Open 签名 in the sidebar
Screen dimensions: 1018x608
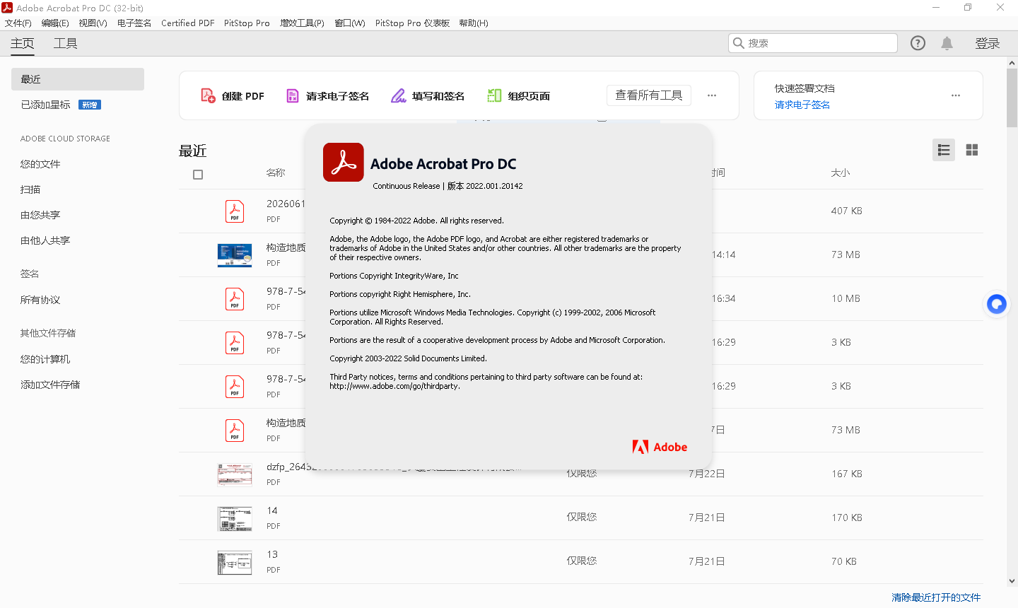pos(30,274)
